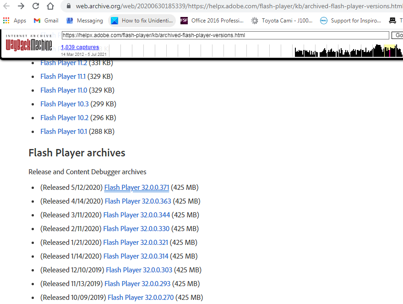
Task: Download Flash Player 32.0.0.303 archive
Action: (x=139, y=270)
